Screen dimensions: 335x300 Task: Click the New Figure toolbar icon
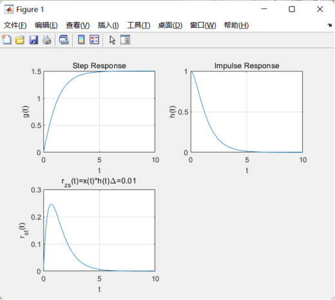(7, 40)
